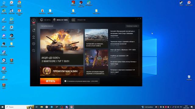Expand the Настройки игры dropdown
195x109 pixels.
(x=47, y=26)
